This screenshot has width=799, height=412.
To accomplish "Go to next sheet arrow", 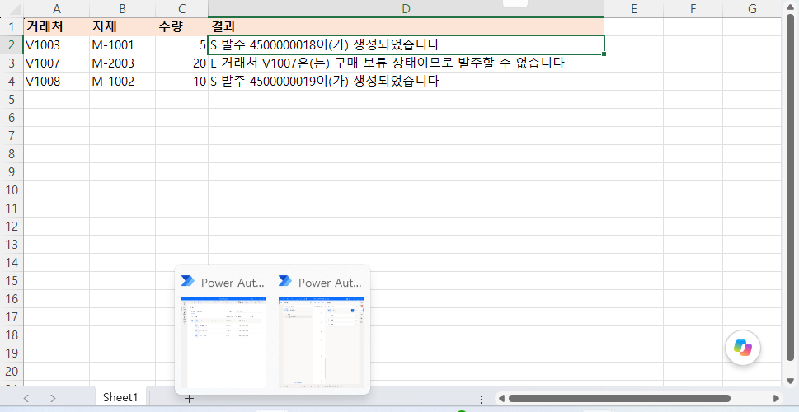I will point(53,398).
